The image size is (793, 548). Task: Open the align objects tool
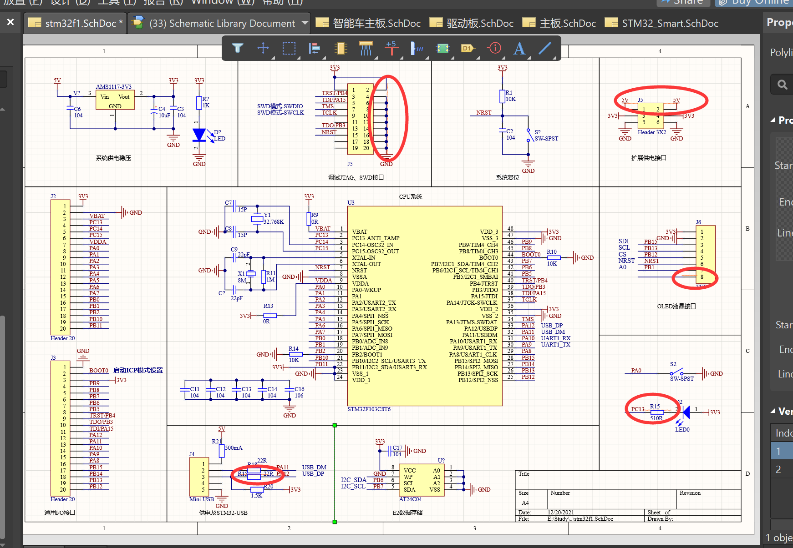[315, 48]
